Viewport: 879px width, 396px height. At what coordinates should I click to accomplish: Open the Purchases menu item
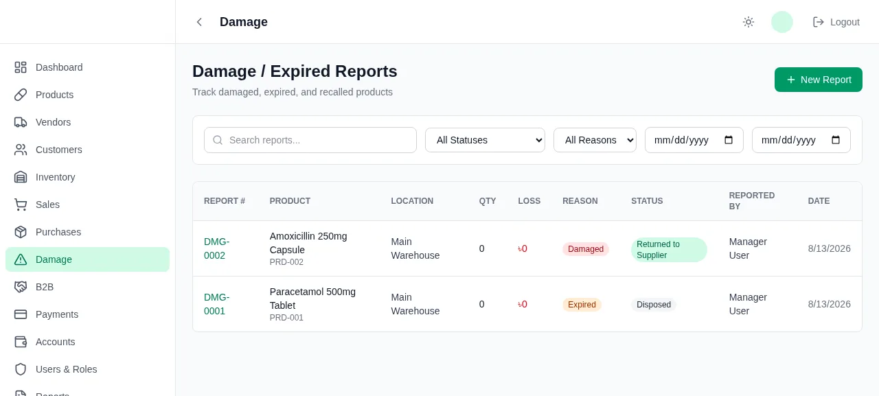[87, 232]
